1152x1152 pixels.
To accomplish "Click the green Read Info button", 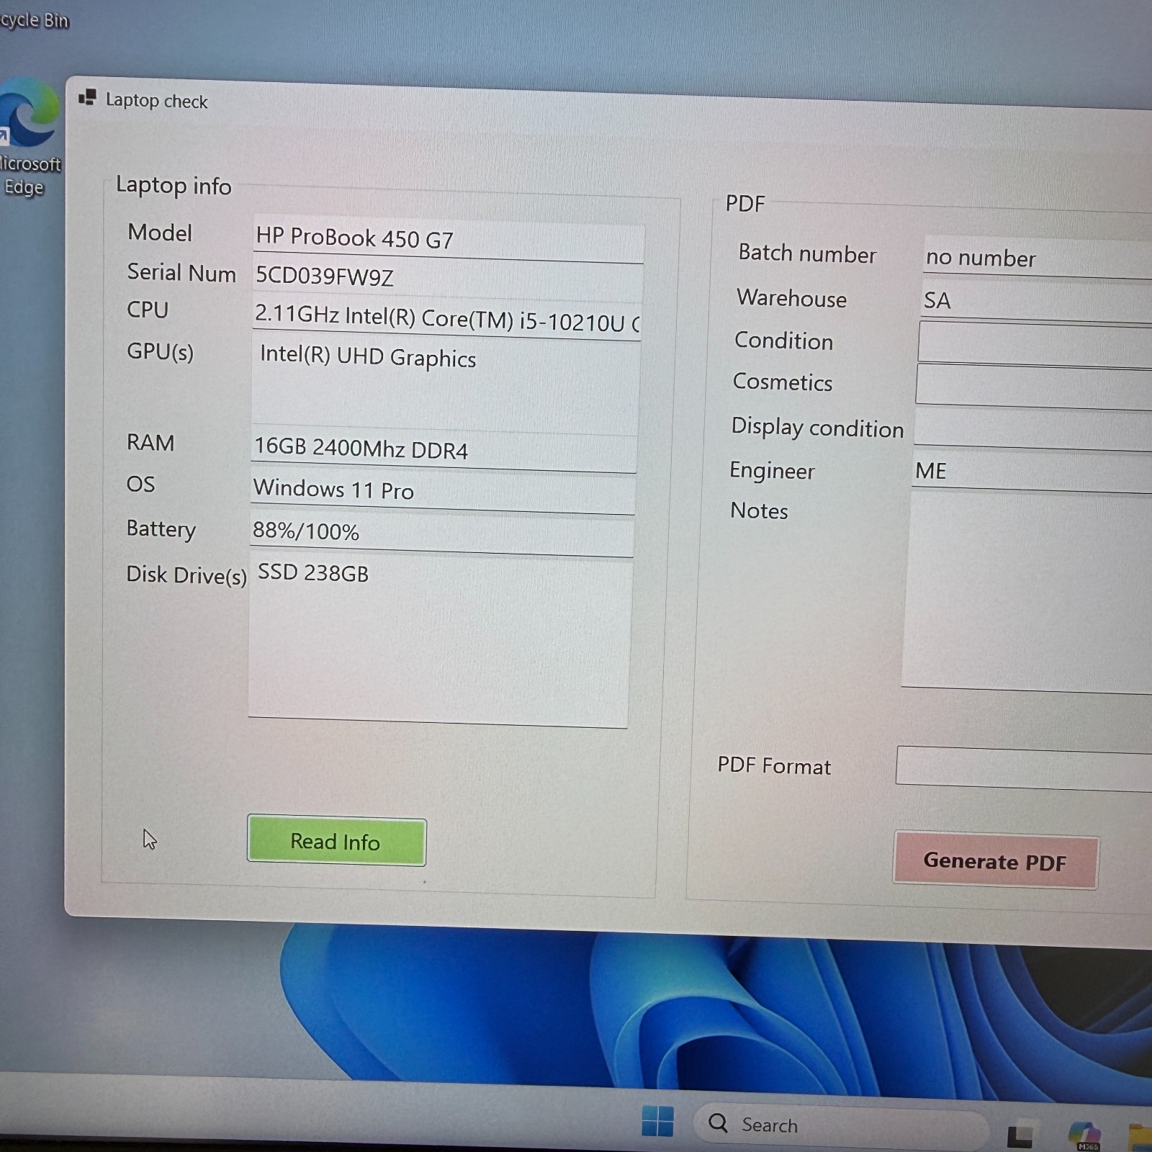I will click(336, 841).
